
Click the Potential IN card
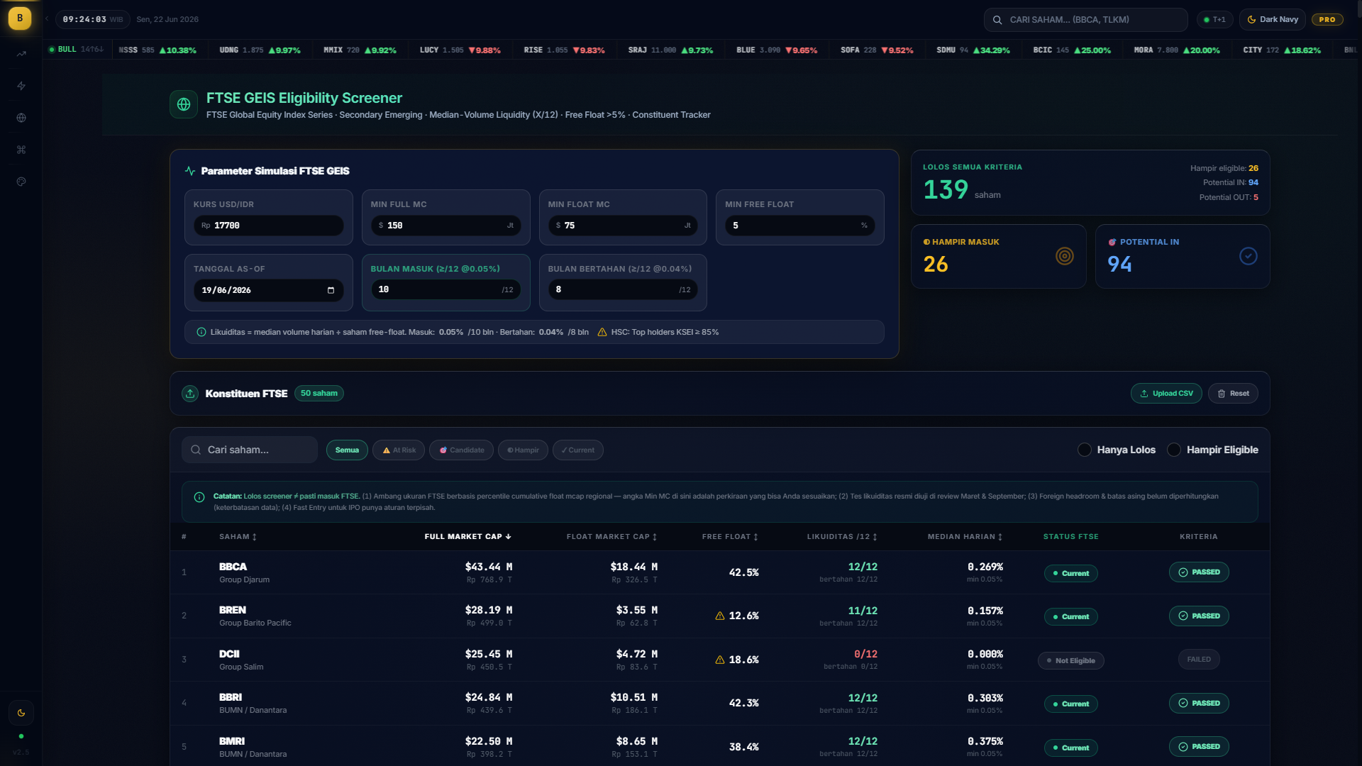(x=1183, y=256)
